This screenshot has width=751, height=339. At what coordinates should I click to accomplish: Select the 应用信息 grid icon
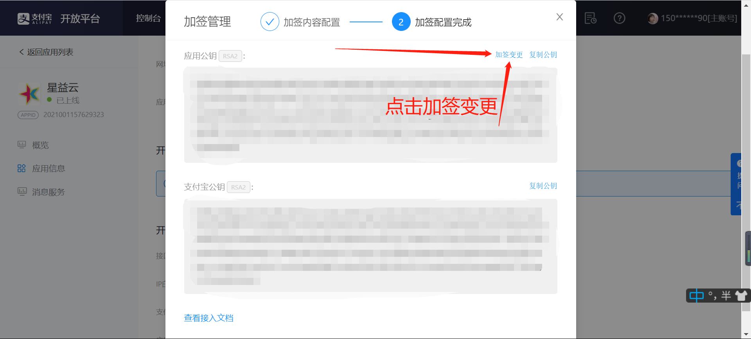[22, 168]
